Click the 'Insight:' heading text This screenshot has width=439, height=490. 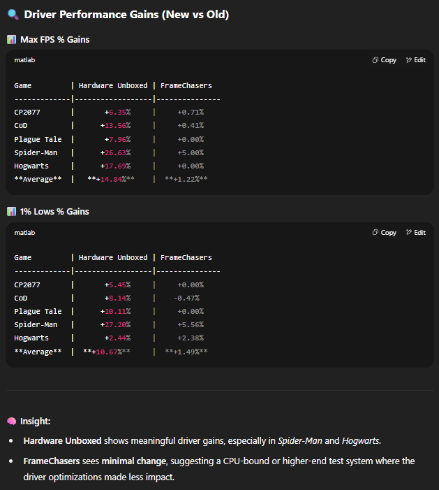(x=36, y=421)
